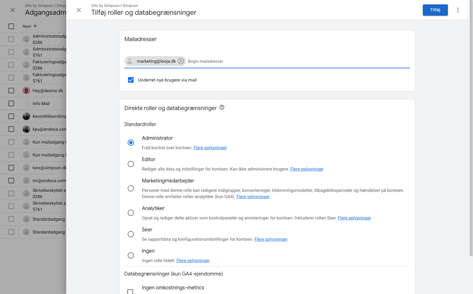Select the Marketingmedarbejder role

(x=131, y=188)
